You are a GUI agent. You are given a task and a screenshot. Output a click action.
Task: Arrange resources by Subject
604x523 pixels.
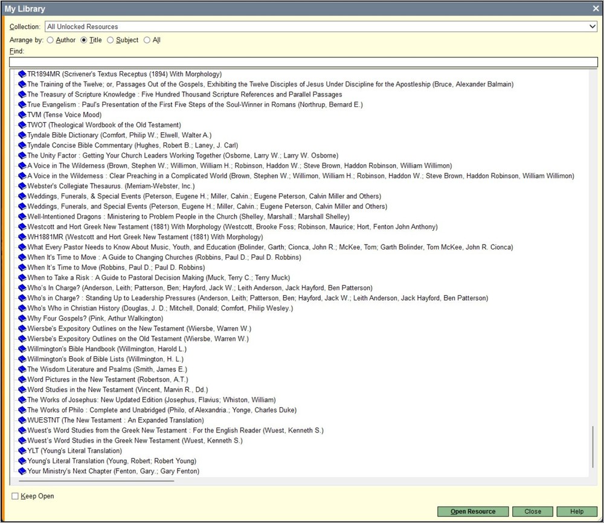110,40
